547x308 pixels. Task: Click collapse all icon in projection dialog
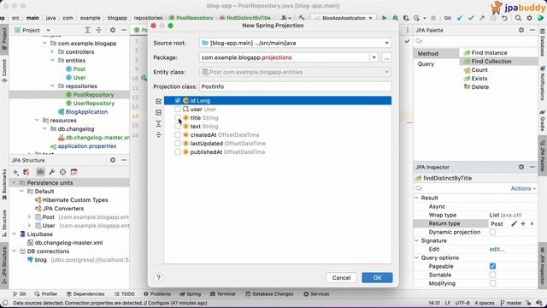pos(159,135)
